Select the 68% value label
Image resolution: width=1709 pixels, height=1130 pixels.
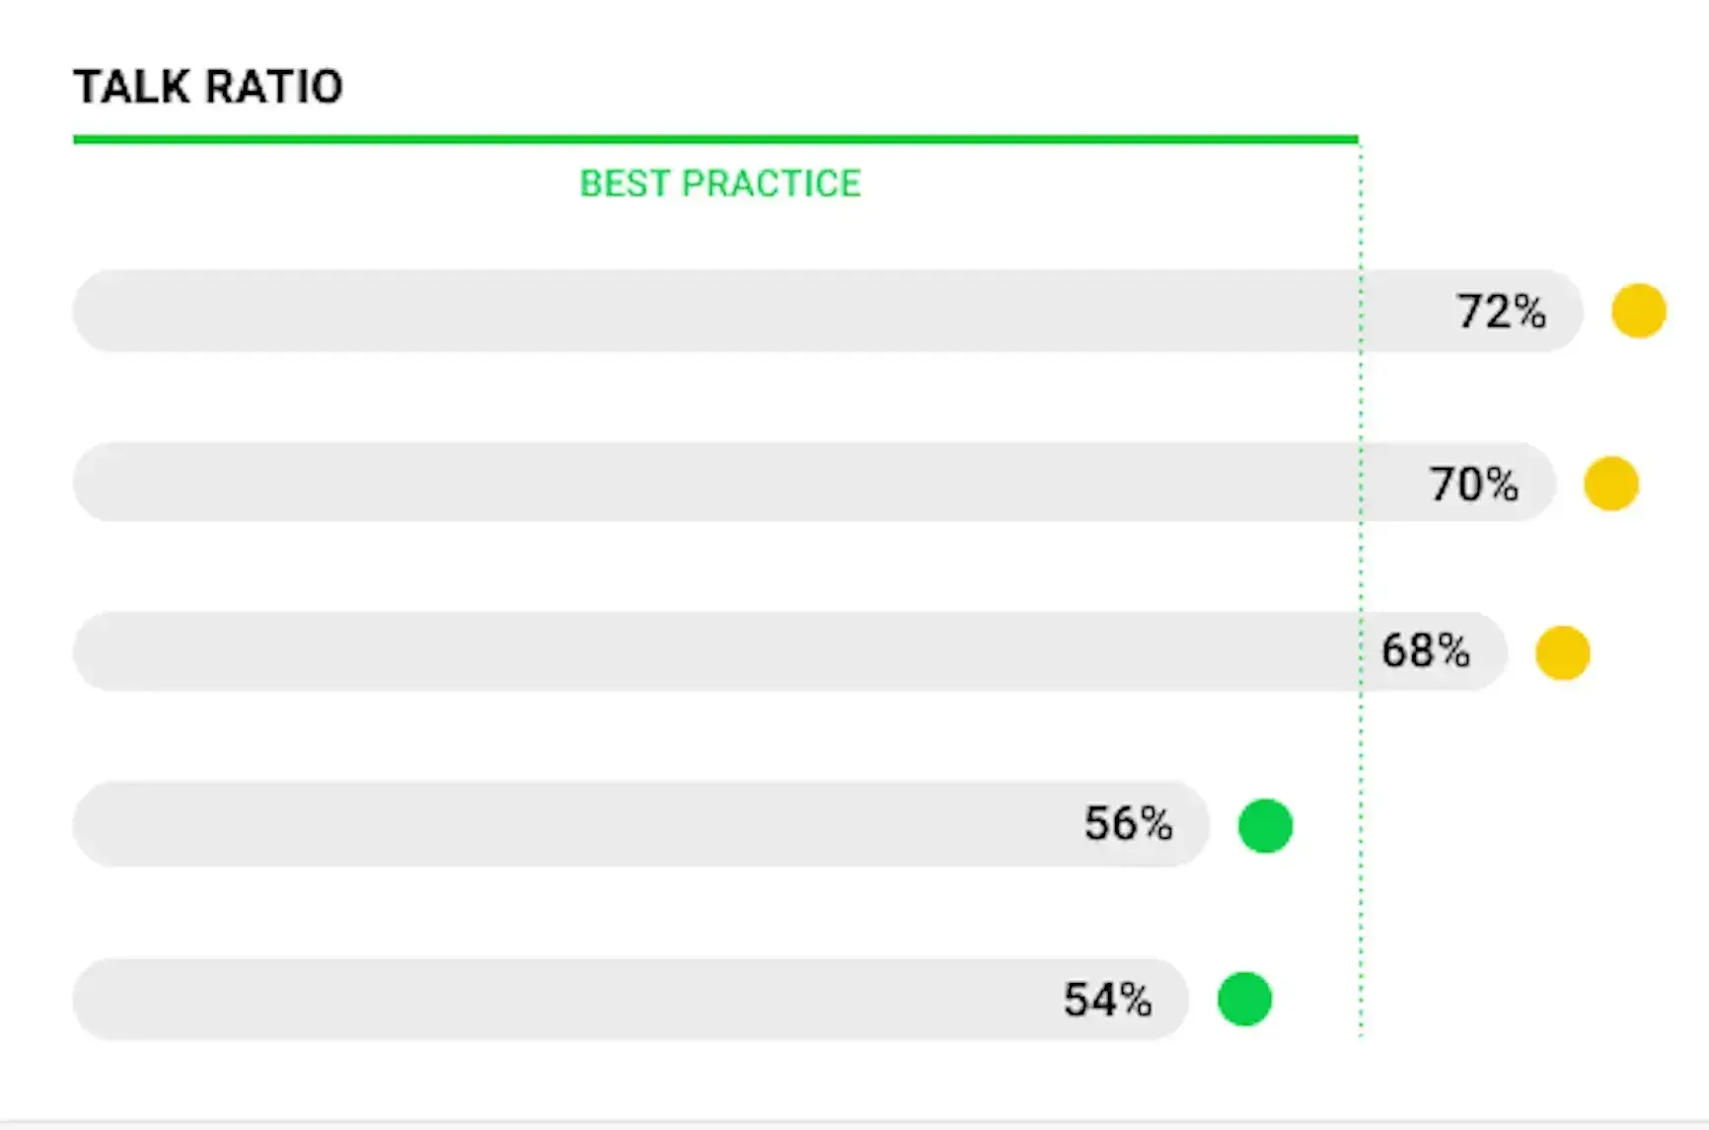point(1426,651)
